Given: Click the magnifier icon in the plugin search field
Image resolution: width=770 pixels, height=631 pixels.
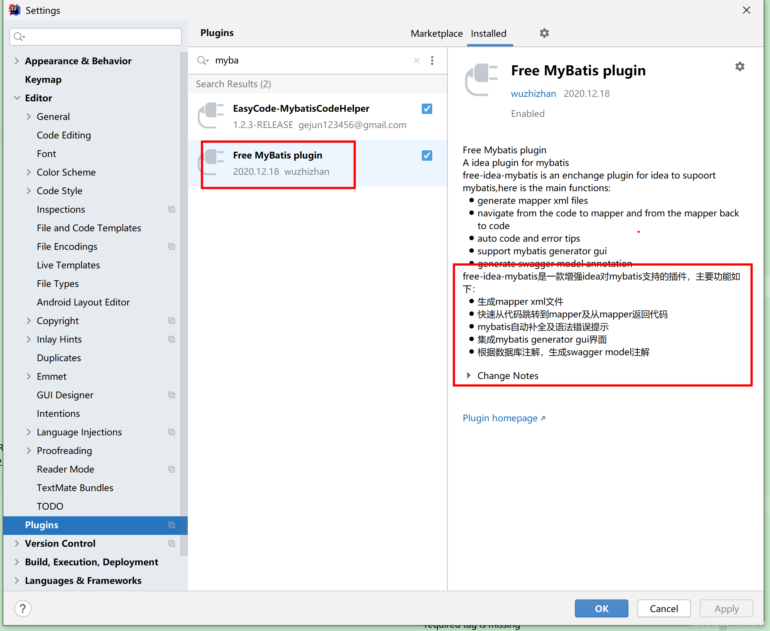Looking at the screenshot, I should tap(203, 61).
